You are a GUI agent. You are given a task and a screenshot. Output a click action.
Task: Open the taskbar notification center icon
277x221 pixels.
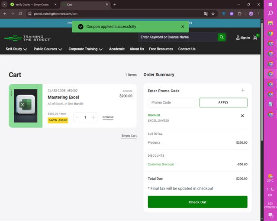click(270, 215)
